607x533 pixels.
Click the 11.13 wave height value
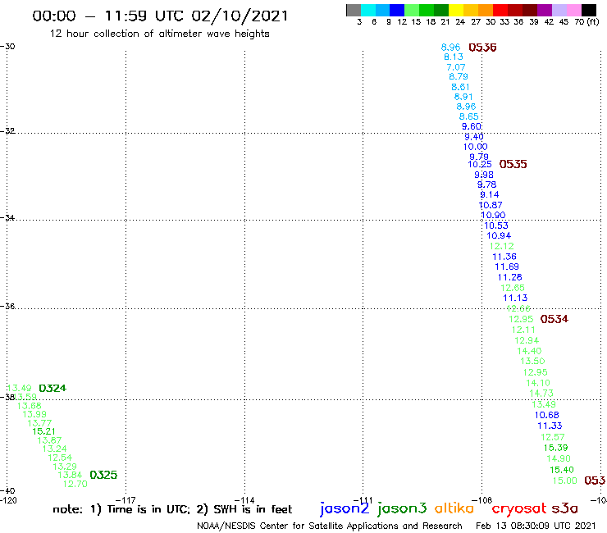point(515,298)
